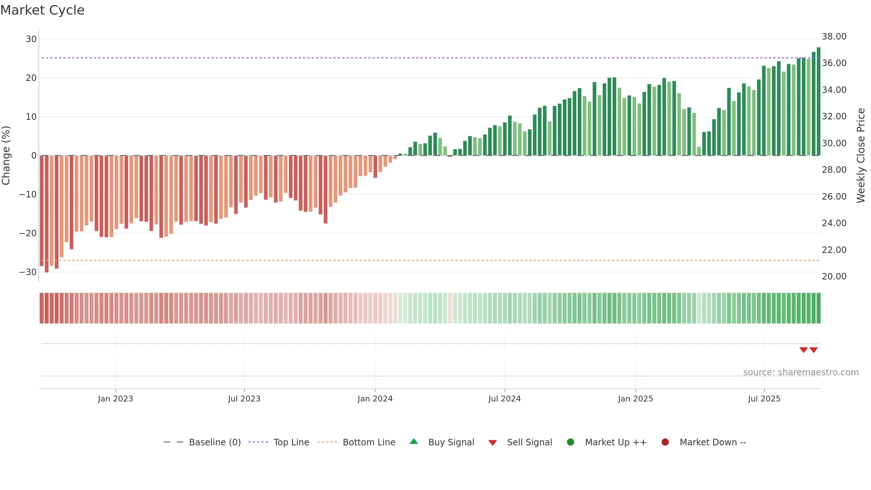Click the tallest green bar at chart's right end

818,101
